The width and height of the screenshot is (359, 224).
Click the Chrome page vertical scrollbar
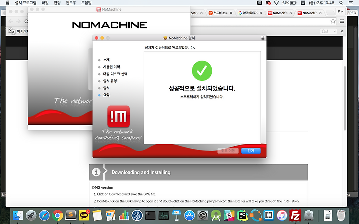[345, 98]
